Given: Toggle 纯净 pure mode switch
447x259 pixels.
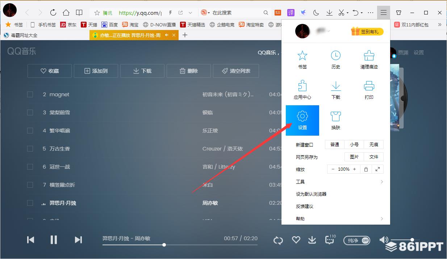Looking at the screenshot, I should pyautogui.click(x=356, y=240).
